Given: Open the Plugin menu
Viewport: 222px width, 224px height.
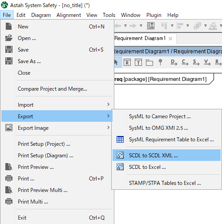Looking at the screenshot, I should 154,15.
